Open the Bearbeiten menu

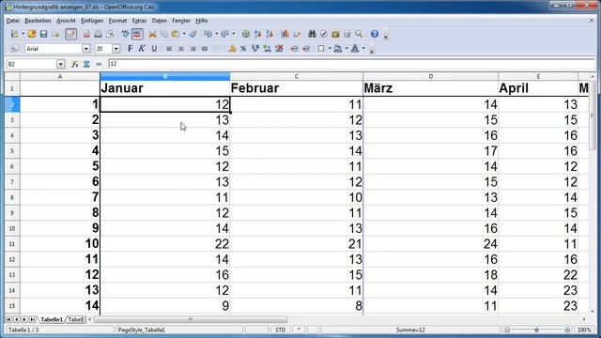tap(38, 21)
